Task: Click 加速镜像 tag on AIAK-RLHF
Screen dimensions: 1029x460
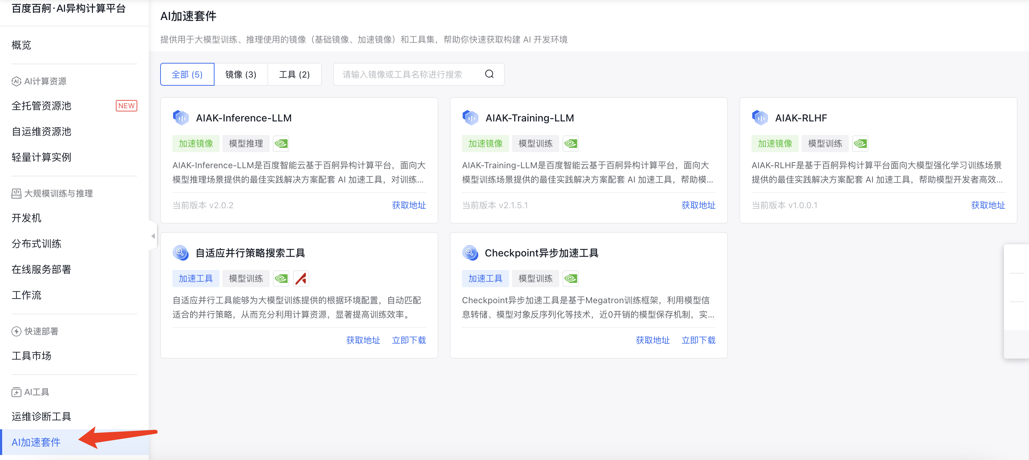Action: pos(775,144)
